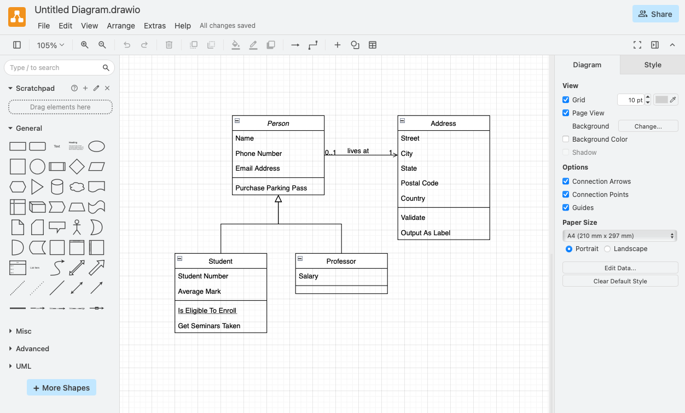Click the To Front toolbar icon
Image resolution: width=685 pixels, height=413 pixels.
pyautogui.click(x=194, y=45)
